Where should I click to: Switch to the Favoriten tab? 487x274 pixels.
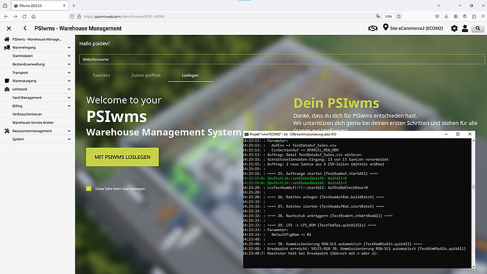(101, 75)
